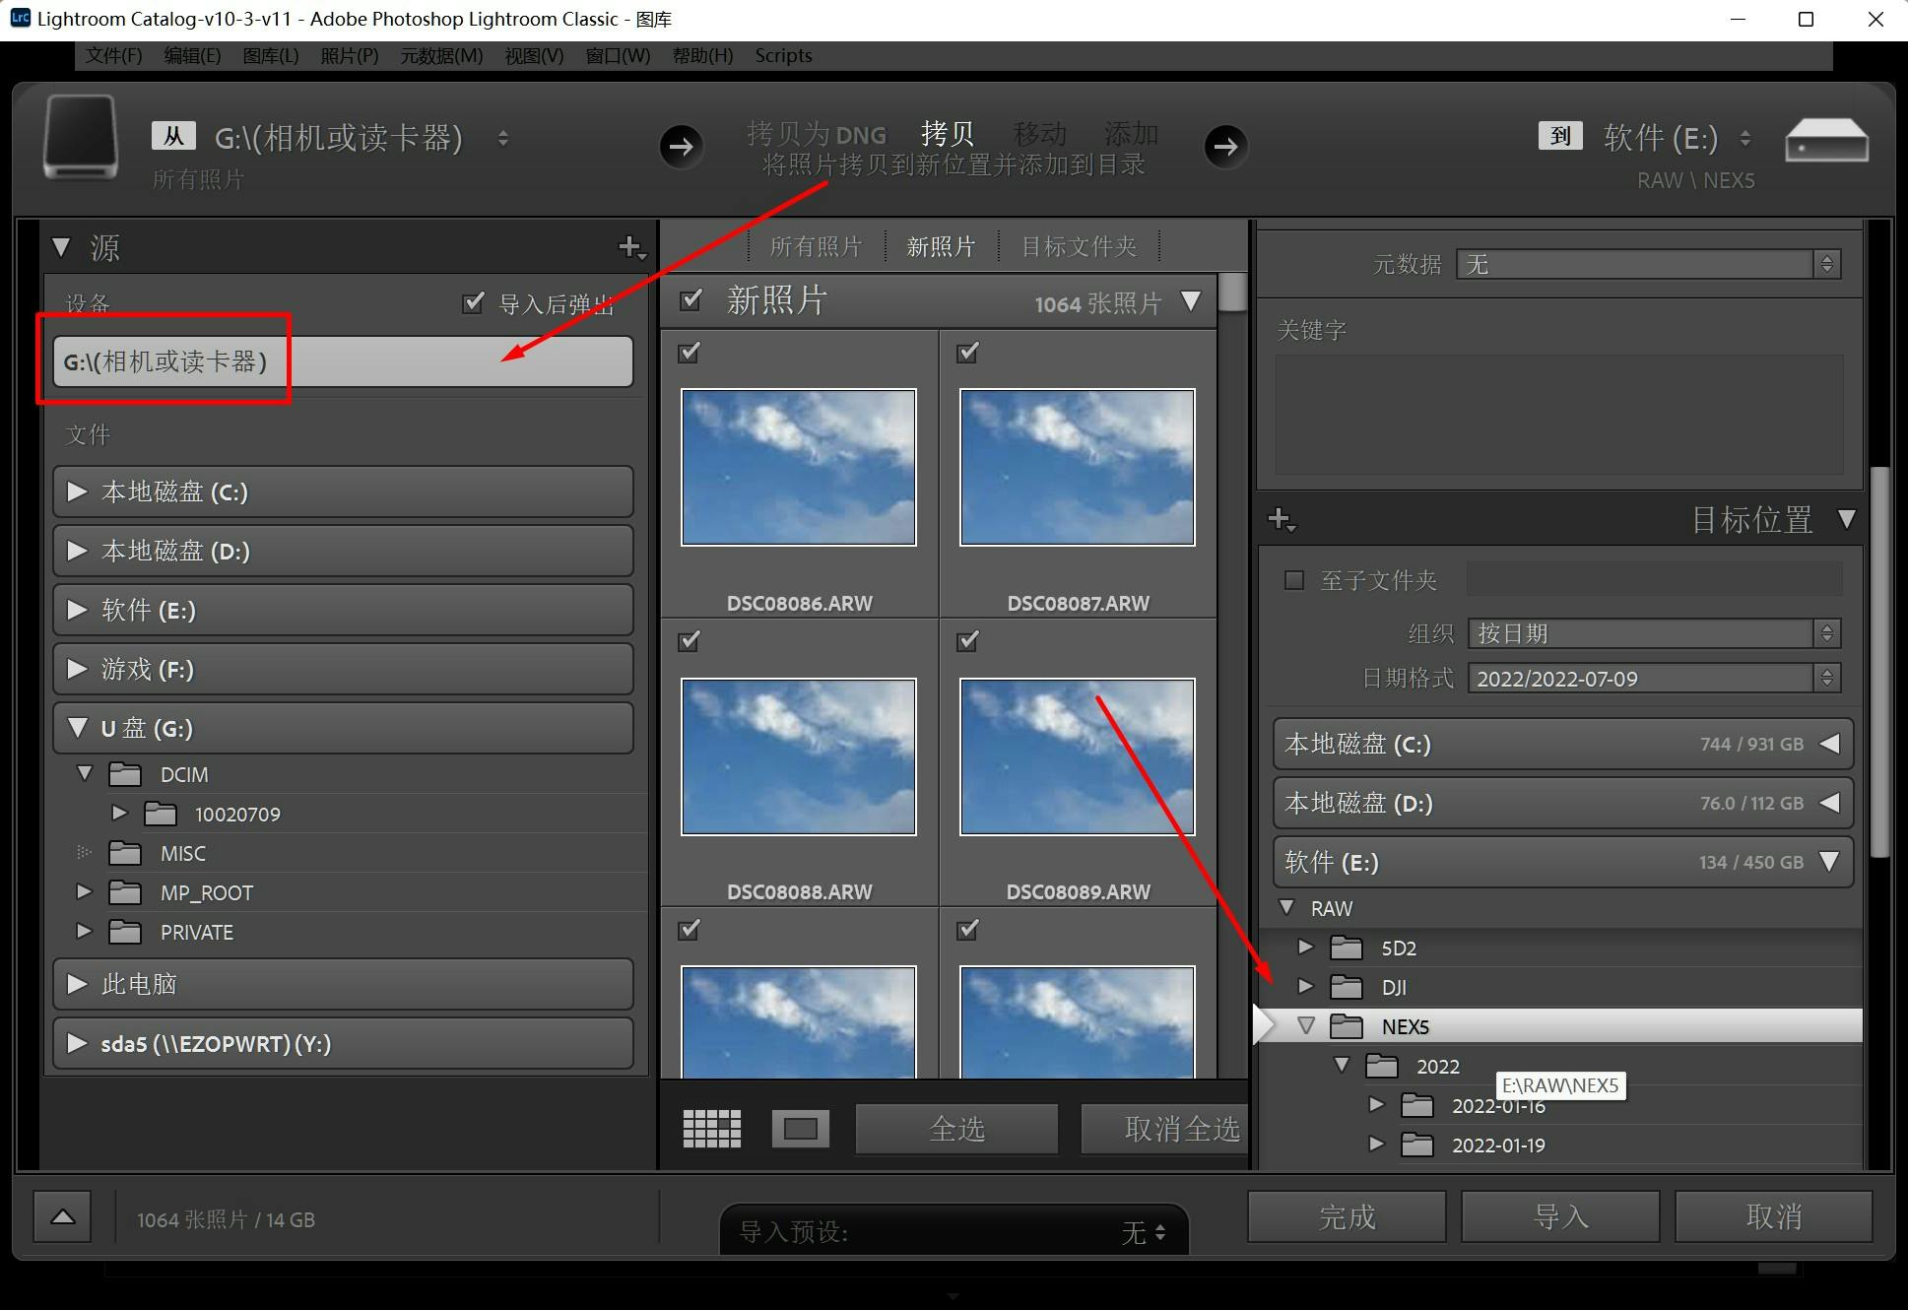
Task: Click the right panel vertical scrollbar
Action: 1878,660
